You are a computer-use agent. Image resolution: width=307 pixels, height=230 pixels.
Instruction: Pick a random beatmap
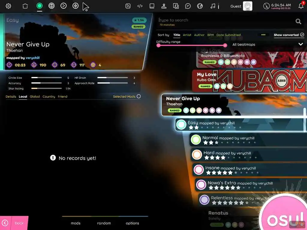click(104, 223)
